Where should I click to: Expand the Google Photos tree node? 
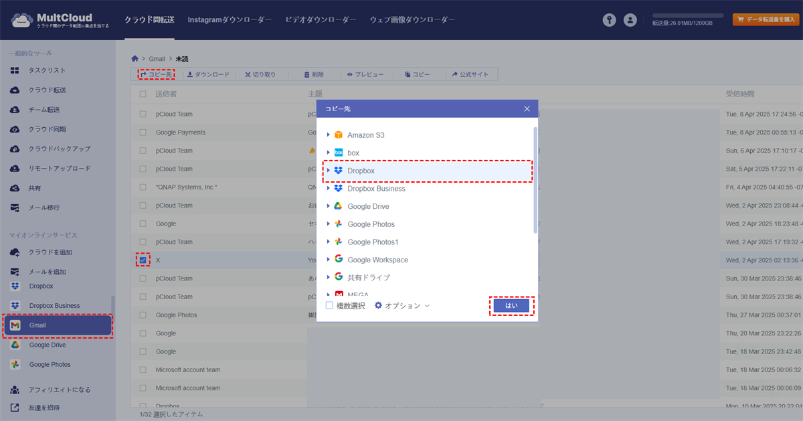tap(328, 224)
